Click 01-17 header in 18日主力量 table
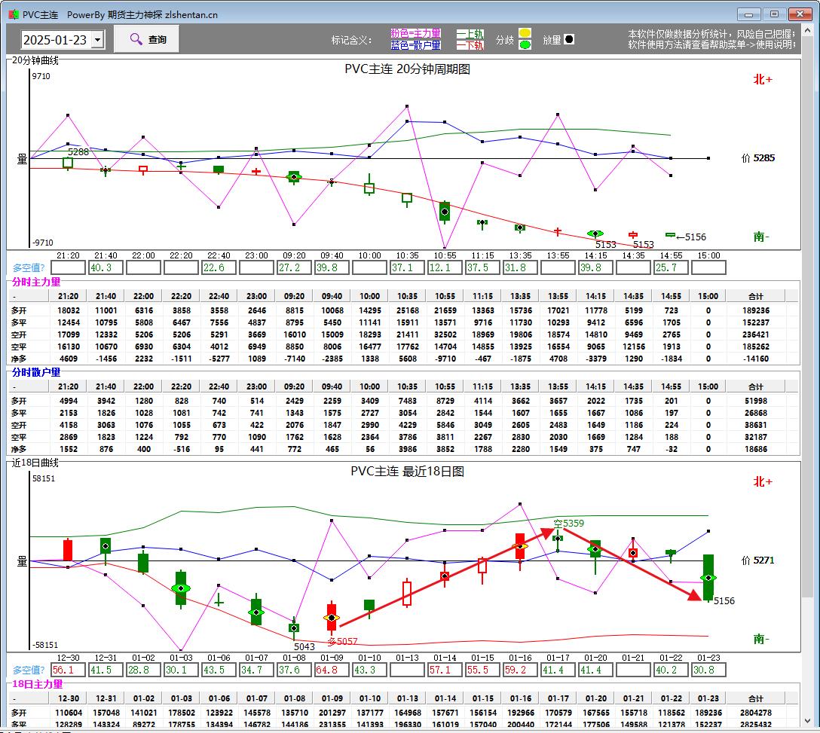The width and height of the screenshot is (820, 733). point(558,698)
